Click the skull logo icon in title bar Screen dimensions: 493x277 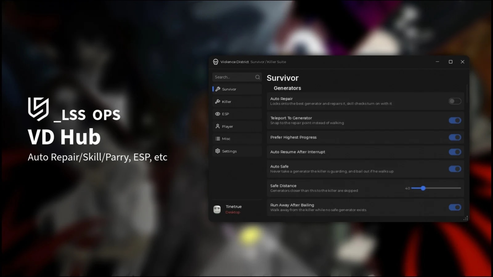click(216, 62)
